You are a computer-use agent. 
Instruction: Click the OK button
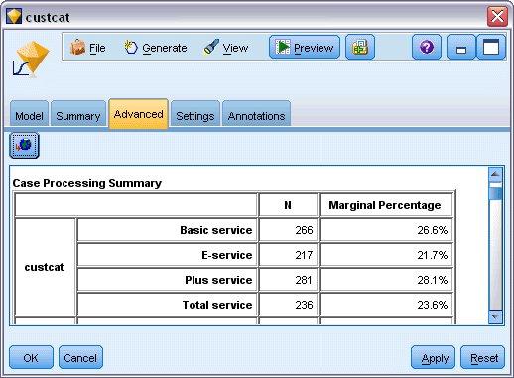coord(31,357)
